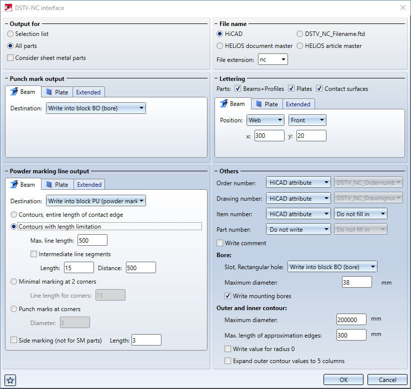This screenshot has width=411, height=389.
Task: Choose HELiOS document master option
Action: coord(219,46)
